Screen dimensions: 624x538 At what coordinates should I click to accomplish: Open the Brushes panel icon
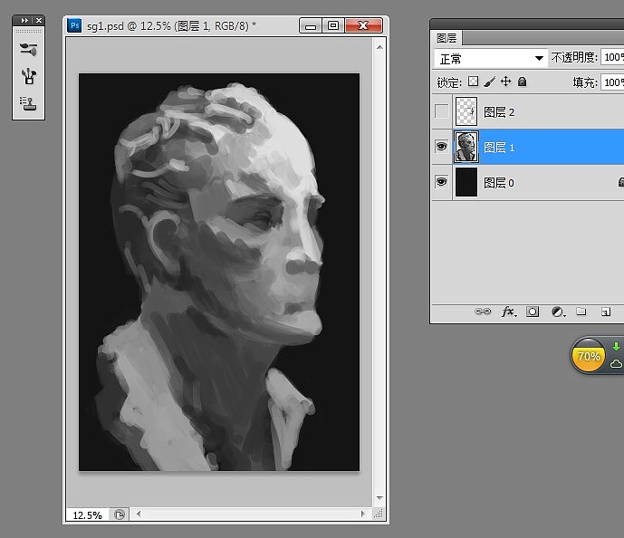(x=28, y=76)
